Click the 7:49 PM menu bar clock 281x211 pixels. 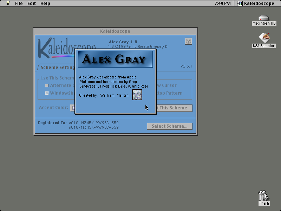click(x=223, y=4)
